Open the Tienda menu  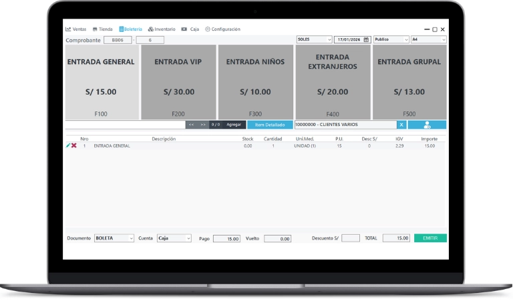[x=102, y=29]
